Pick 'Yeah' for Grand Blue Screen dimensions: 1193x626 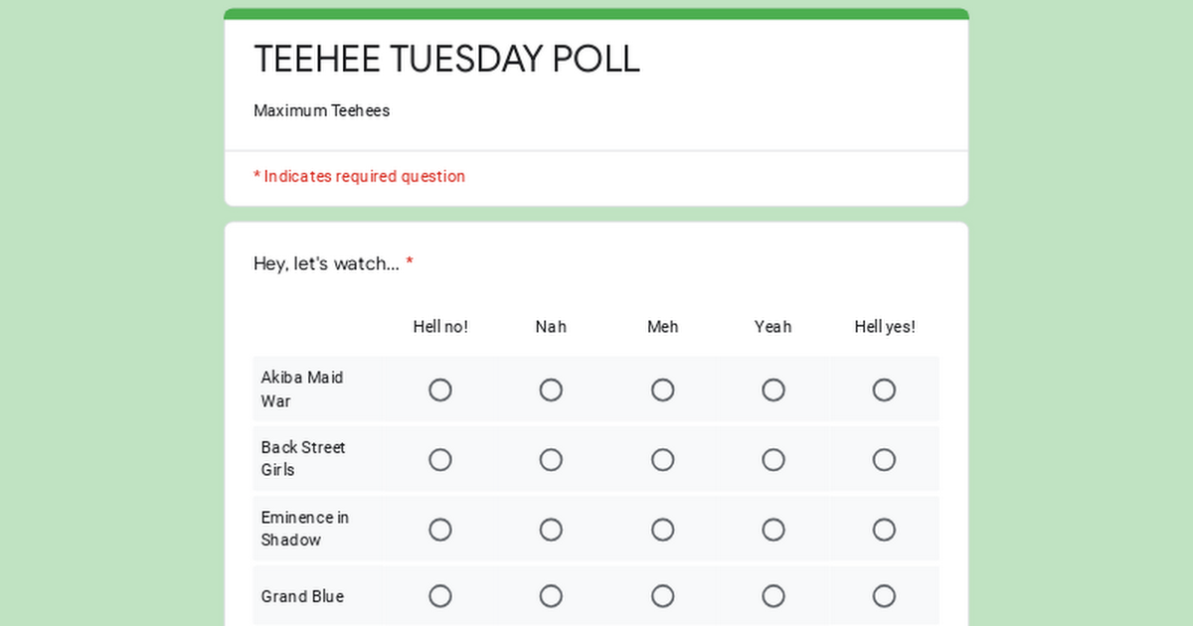coord(773,596)
